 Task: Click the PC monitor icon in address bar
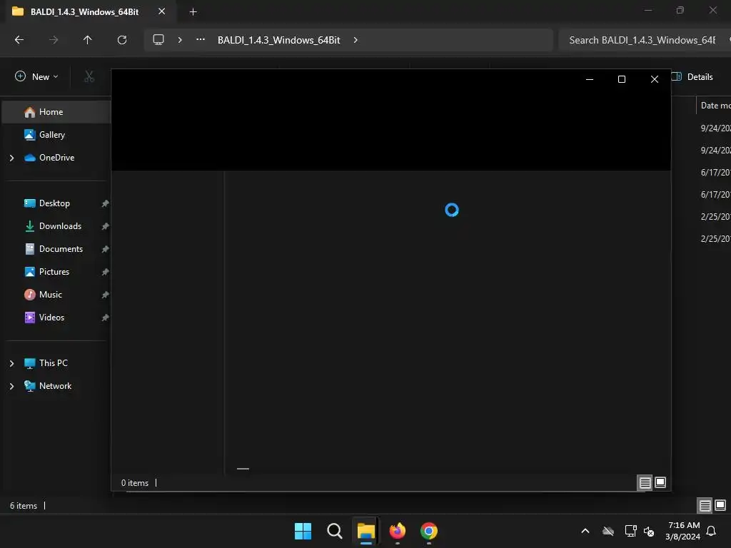pyautogui.click(x=158, y=40)
